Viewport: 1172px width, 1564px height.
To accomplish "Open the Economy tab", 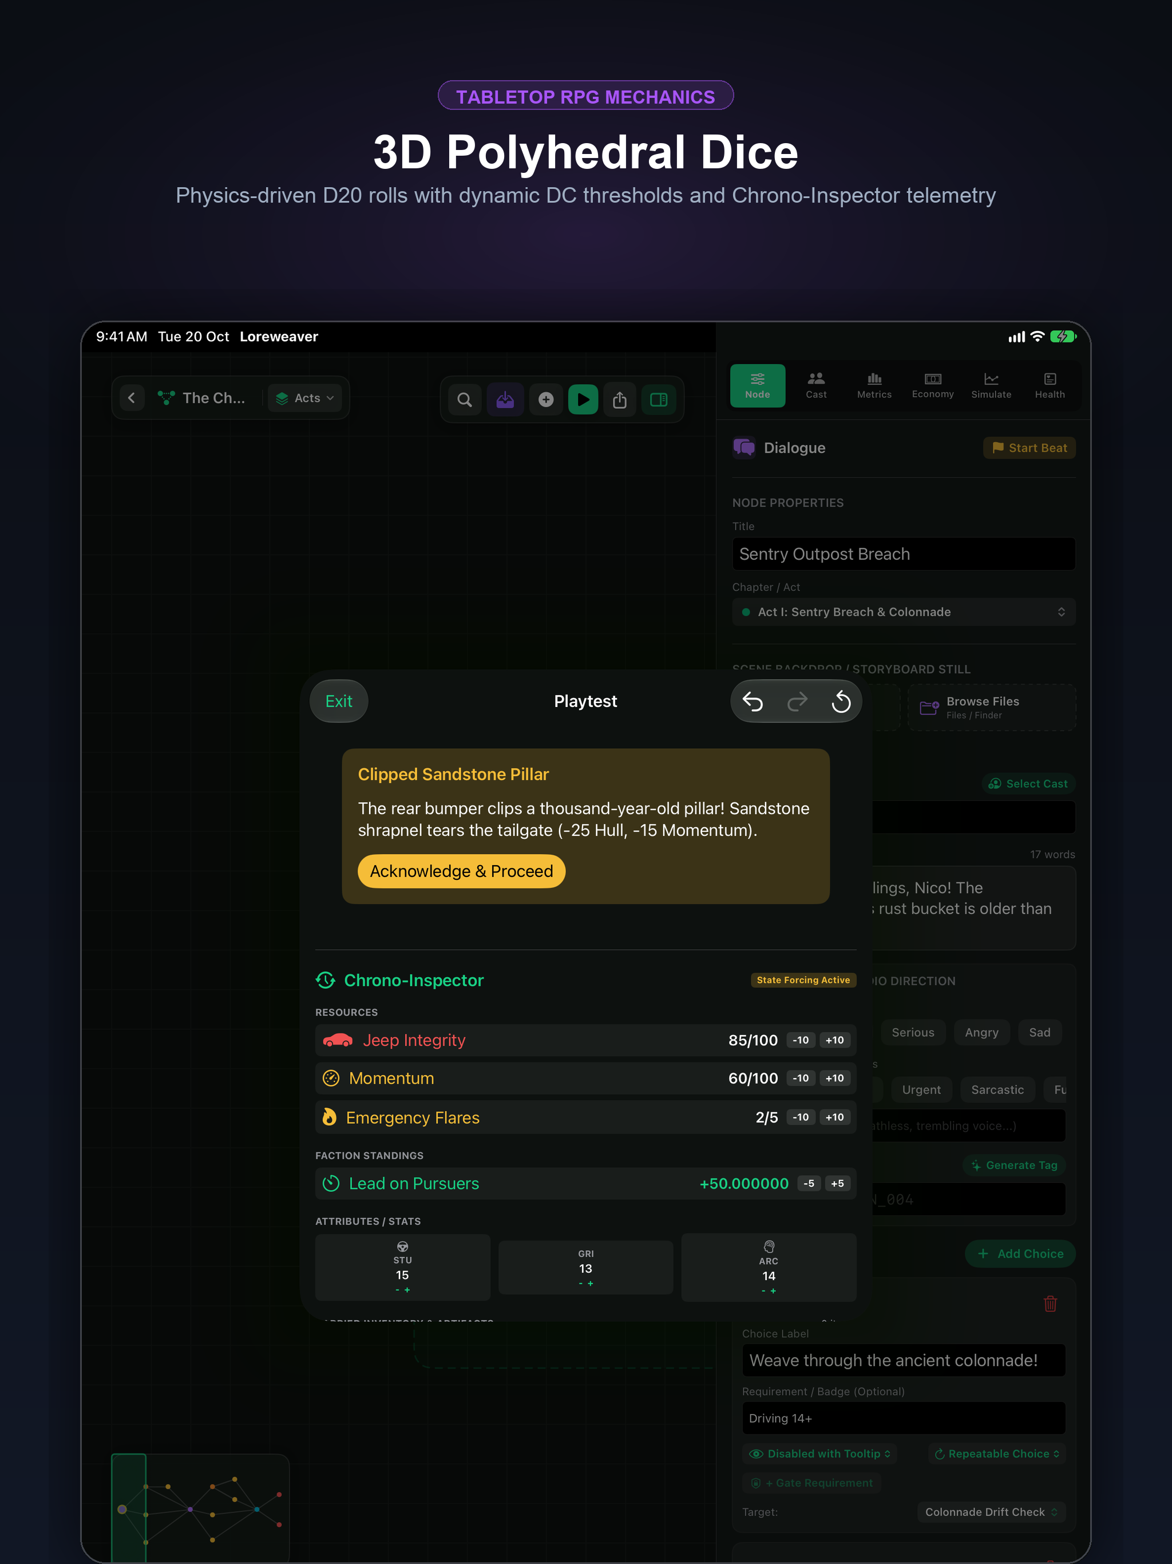I will tap(932, 385).
